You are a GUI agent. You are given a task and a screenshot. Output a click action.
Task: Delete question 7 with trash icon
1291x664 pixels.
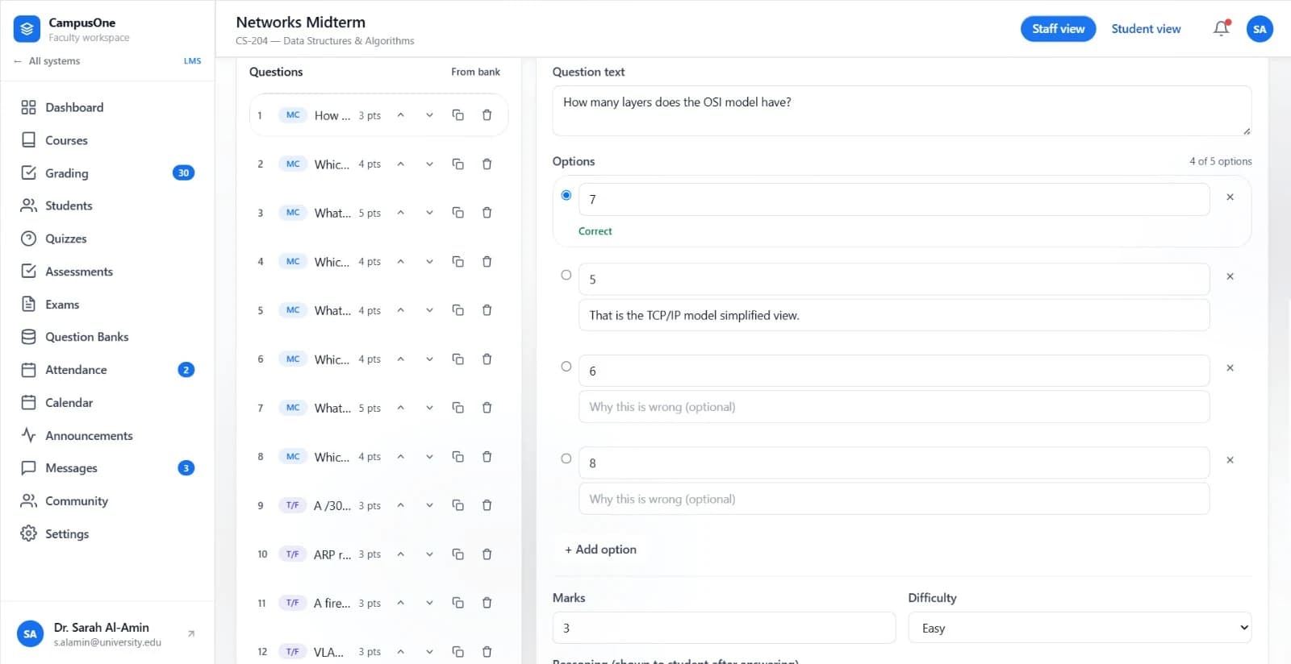pos(487,408)
